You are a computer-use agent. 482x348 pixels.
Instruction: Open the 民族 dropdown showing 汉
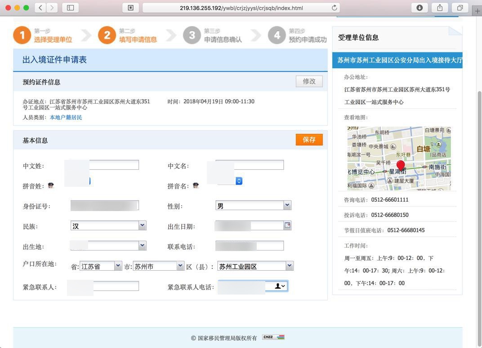(108, 225)
